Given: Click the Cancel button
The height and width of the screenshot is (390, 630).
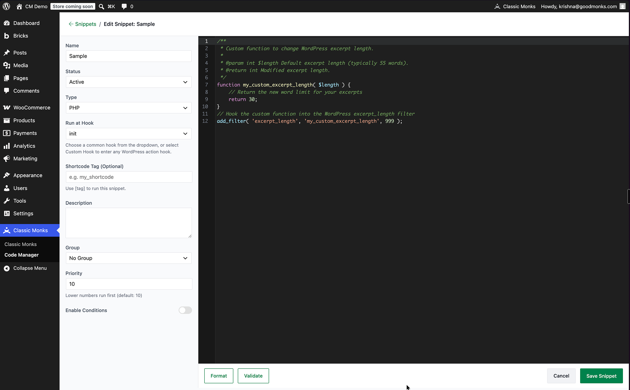Looking at the screenshot, I should 561,376.
